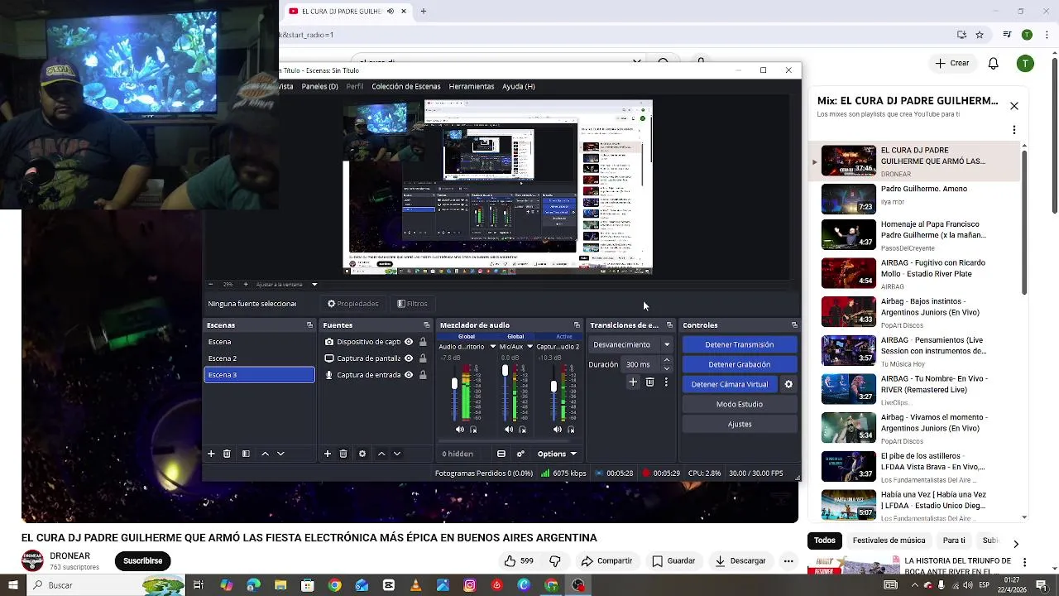The width and height of the screenshot is (1059, 596).
Task: Open Colección de Escenas menu
Action: pyautogui.click(x=406, y=86)
